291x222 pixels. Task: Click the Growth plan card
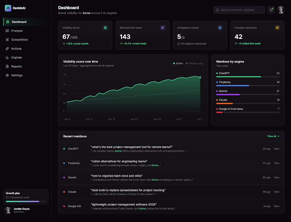[x=26, y=197]
